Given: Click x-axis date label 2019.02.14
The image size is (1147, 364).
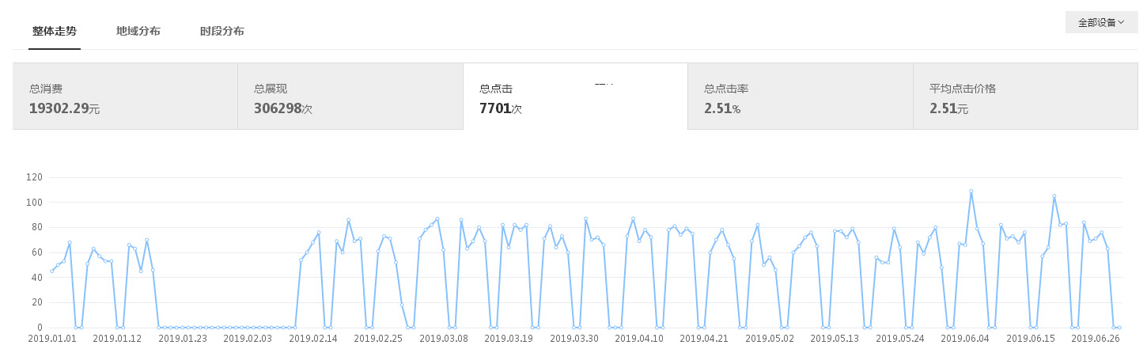Looking at the screenshot, I should [x=313, y=339].
